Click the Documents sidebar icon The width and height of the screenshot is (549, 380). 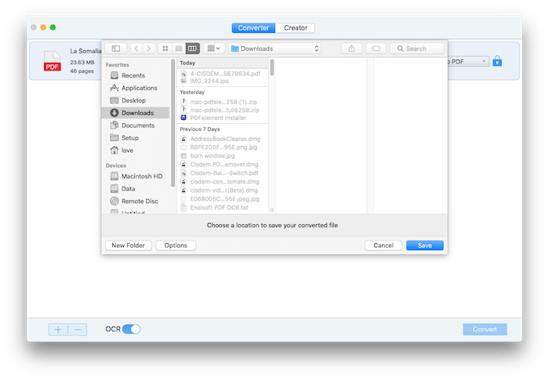point(115,125)
